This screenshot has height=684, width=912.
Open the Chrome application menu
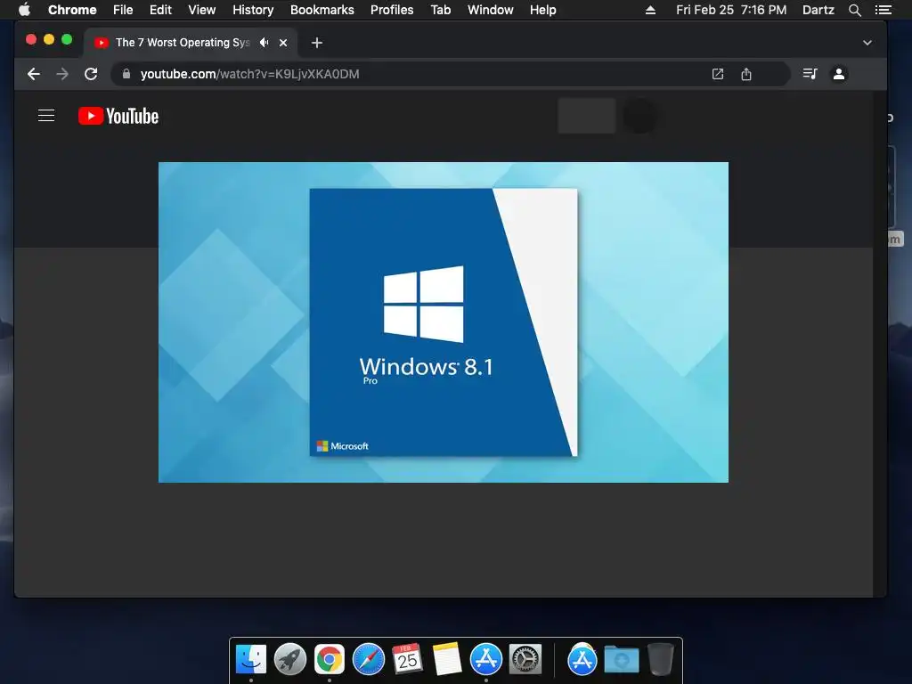click(72, 10)
